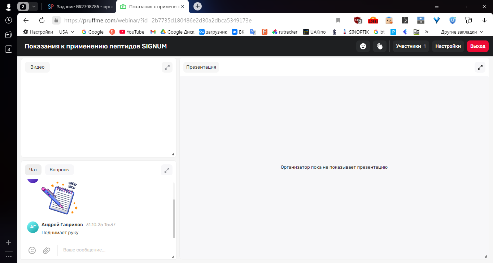Viewport: 493px width, 263px height.
Task: Open the "загрузчик" bookmark
Action: click(x=213, y=32)
